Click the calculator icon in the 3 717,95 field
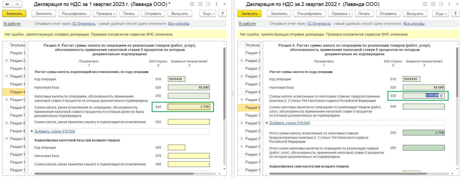Image resolution: width=461 pixels, height=178 pixels. click(441, 96)
